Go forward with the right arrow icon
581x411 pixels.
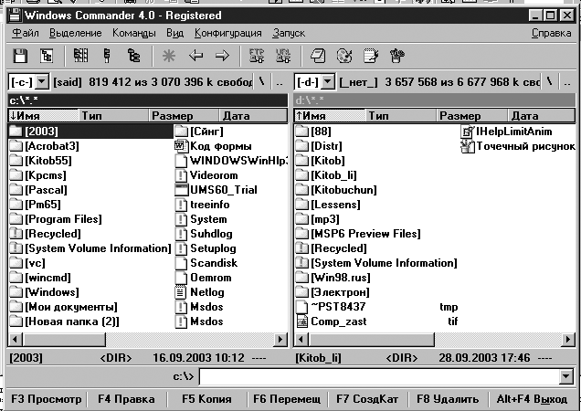222,56
